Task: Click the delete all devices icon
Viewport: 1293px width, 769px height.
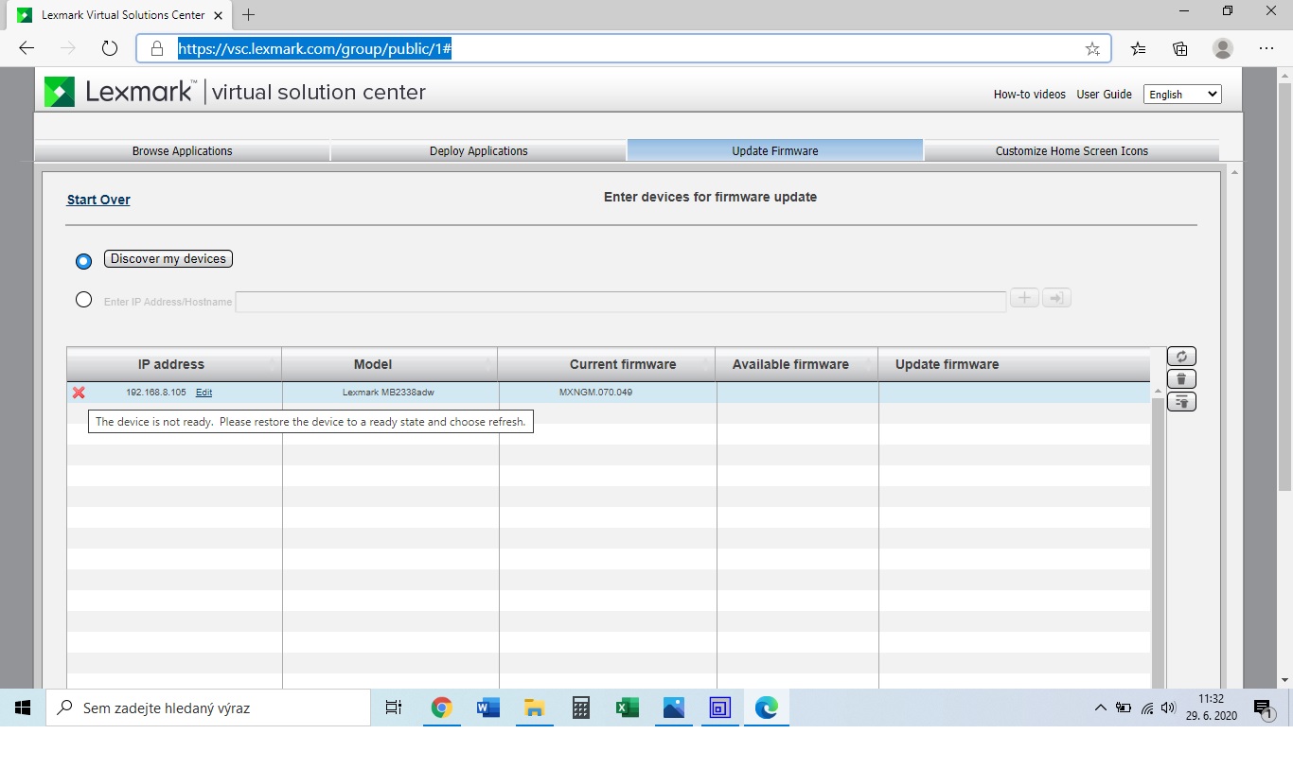Action: pos(1181,402)
